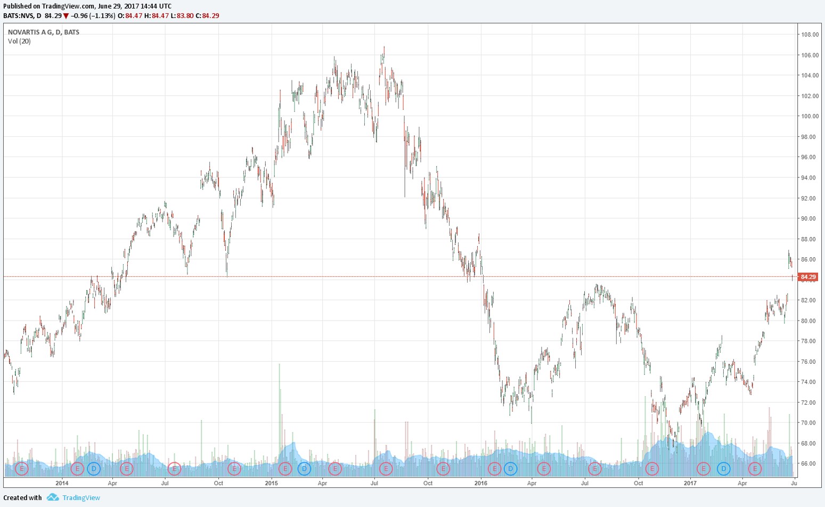Open the dividend D marker in 2017
Viewport: 825px width, 507px height.
pyautogui.click(x=723, y=469)
